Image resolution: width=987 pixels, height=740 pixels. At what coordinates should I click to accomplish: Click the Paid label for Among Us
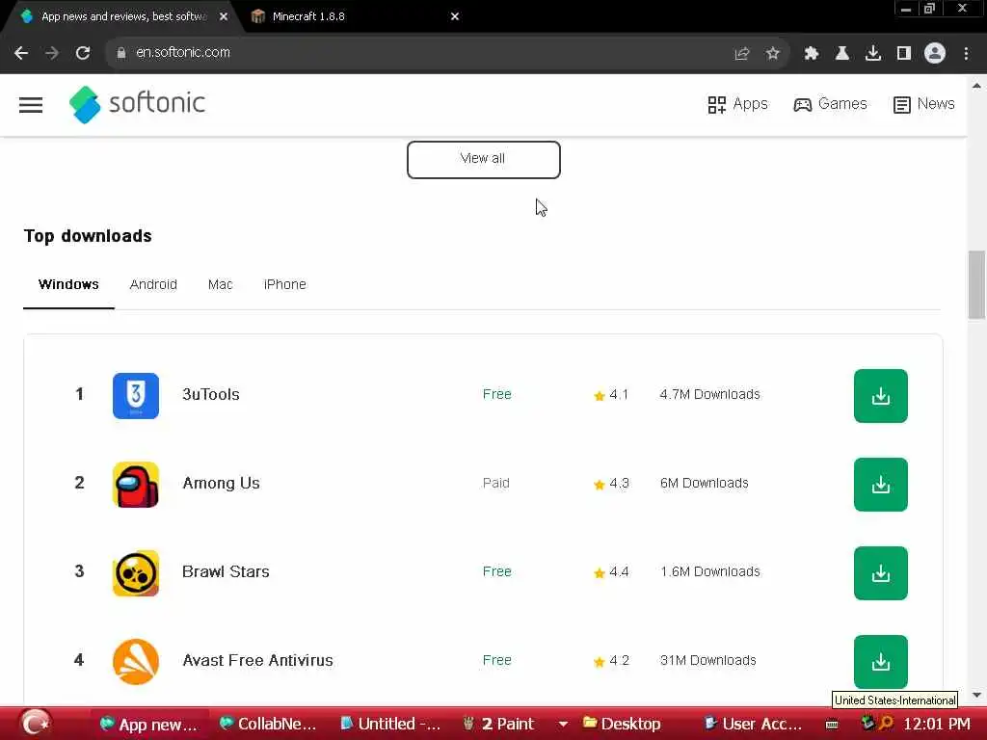point(496,484)
